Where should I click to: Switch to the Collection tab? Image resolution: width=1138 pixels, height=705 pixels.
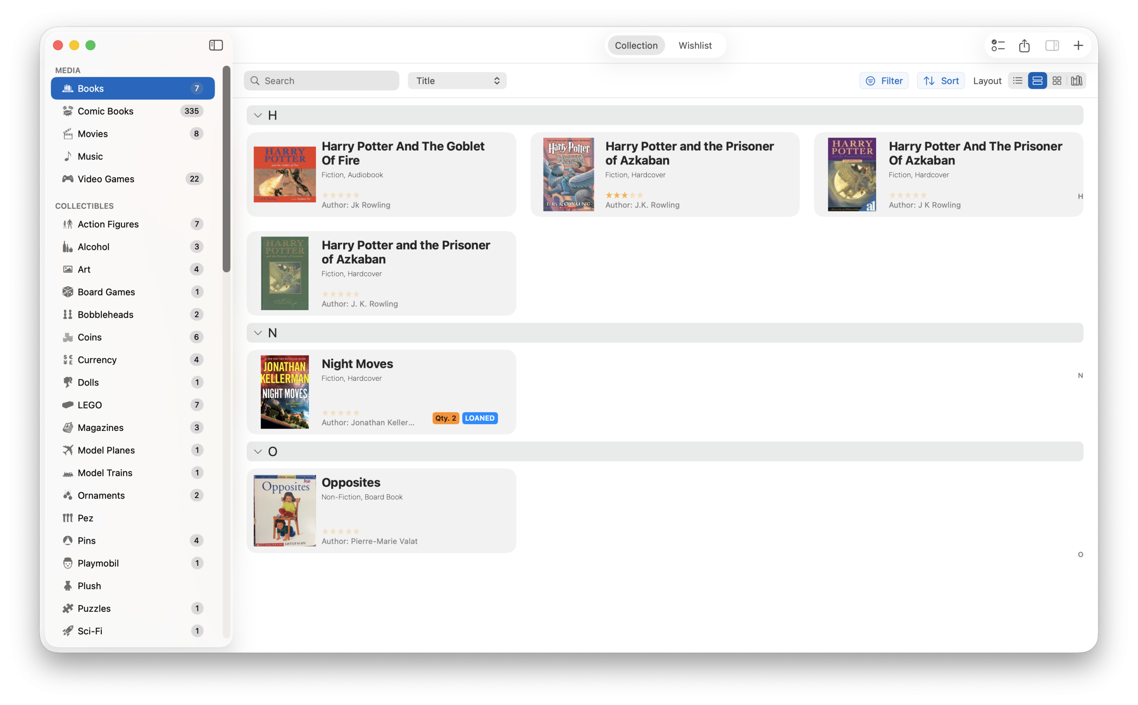[636, 45]
